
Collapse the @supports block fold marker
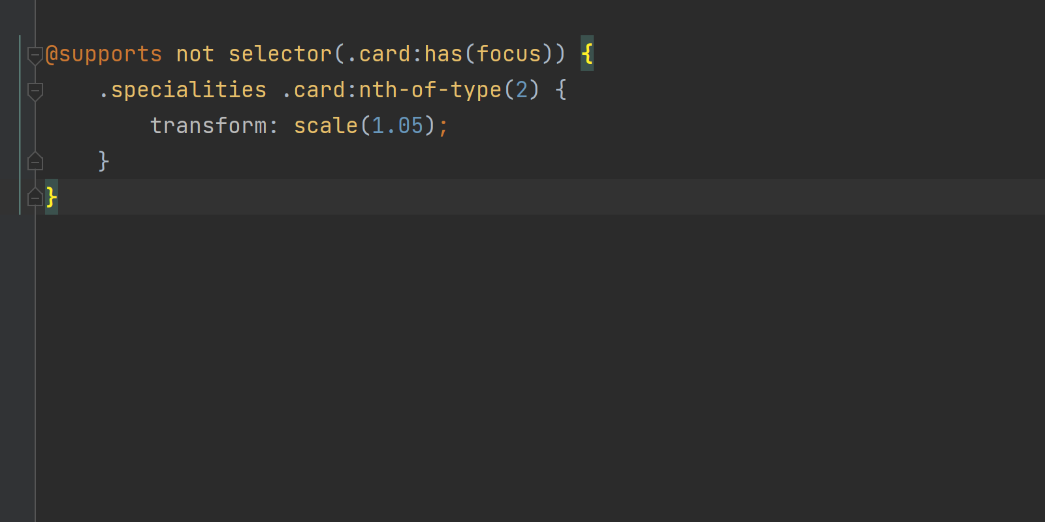35,55
